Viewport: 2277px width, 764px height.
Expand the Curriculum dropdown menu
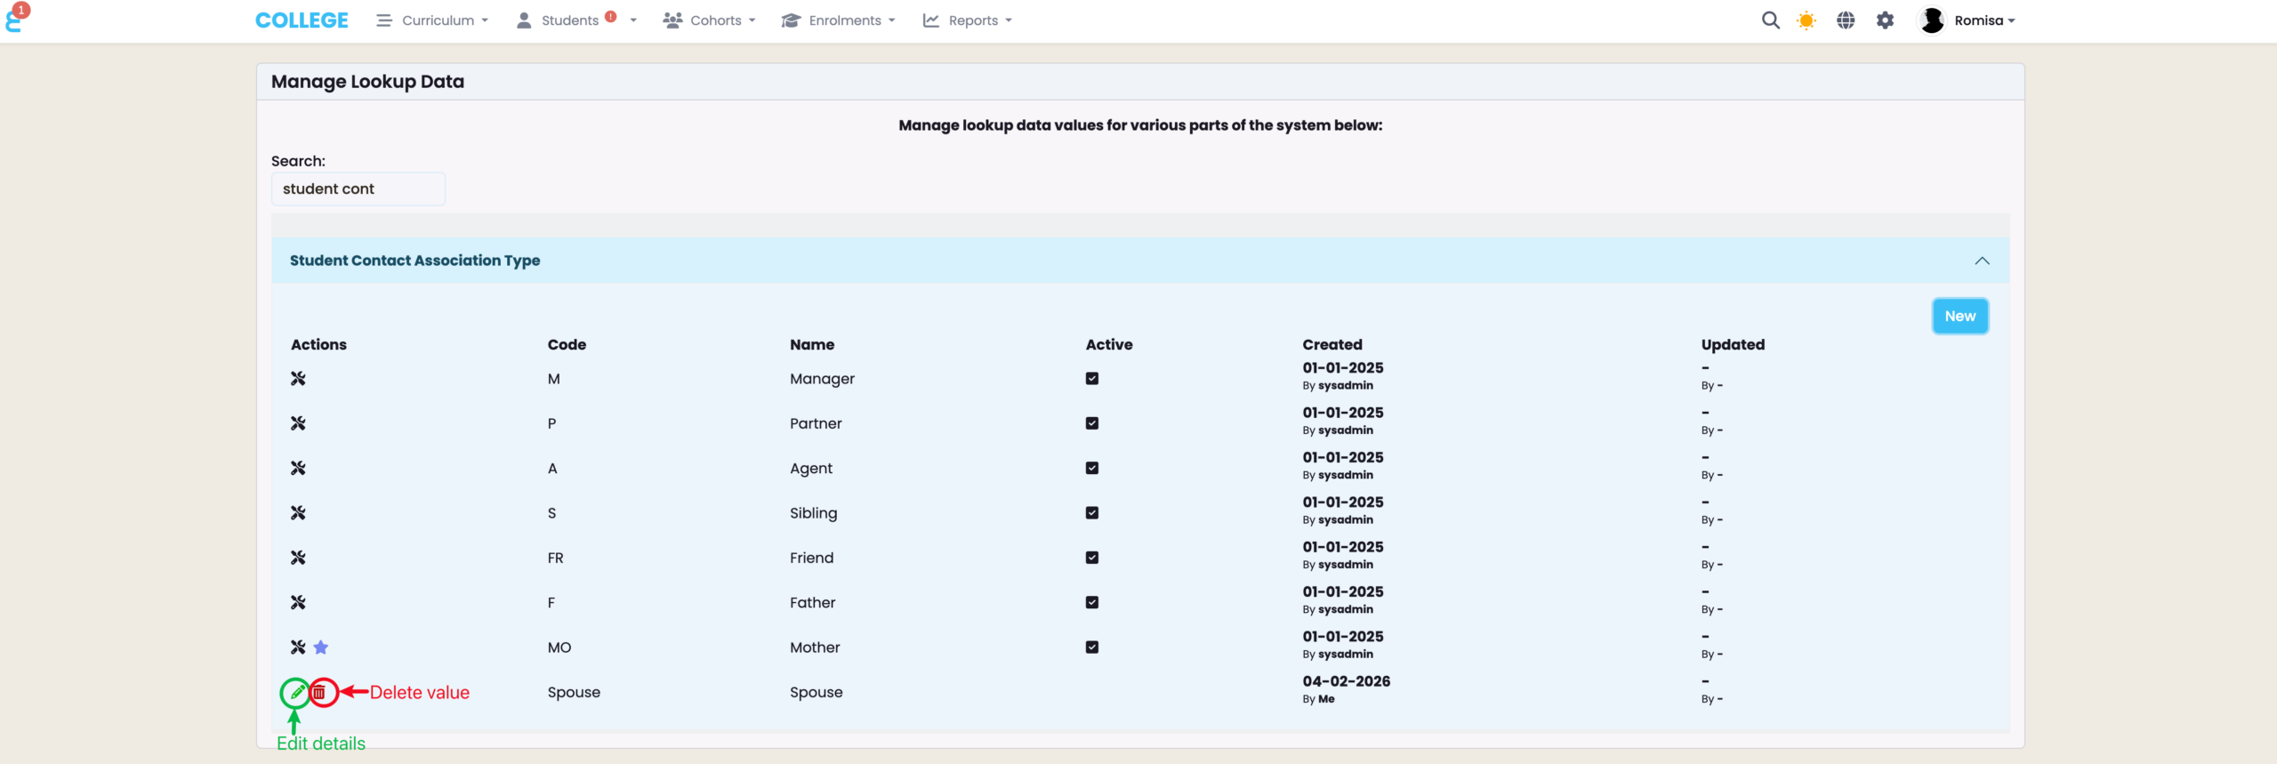click(433, 20)
